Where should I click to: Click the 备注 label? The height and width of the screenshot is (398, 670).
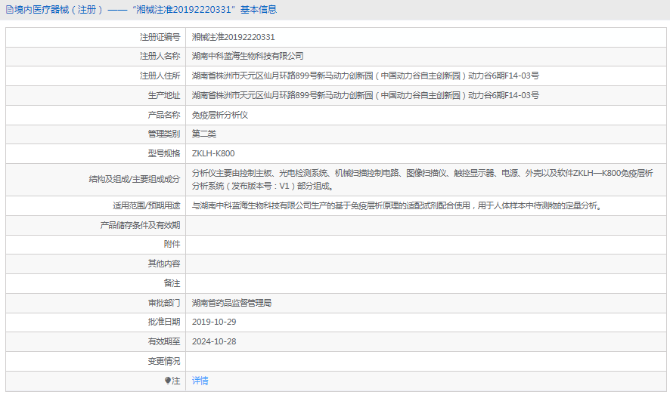point(172,283)
